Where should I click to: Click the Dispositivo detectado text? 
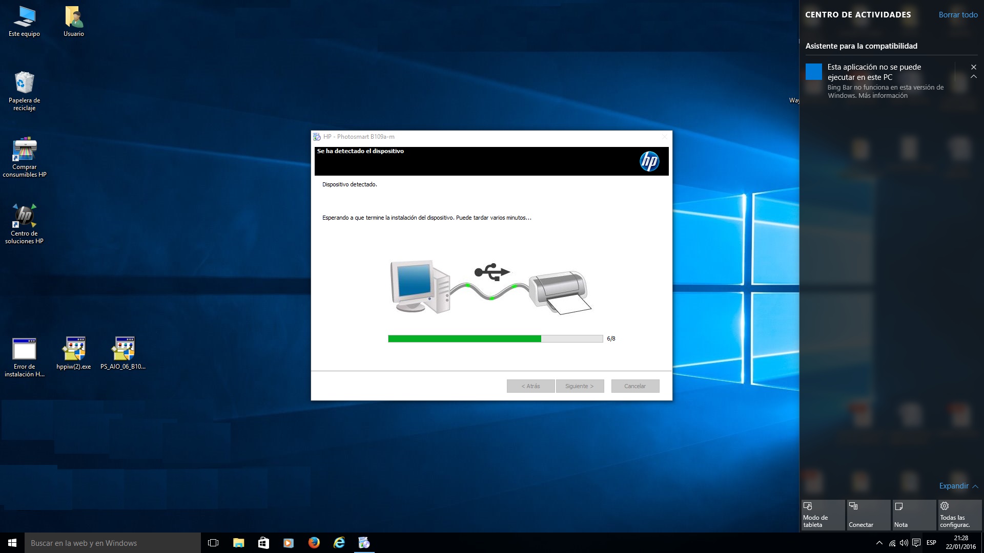tap(350, 184)
